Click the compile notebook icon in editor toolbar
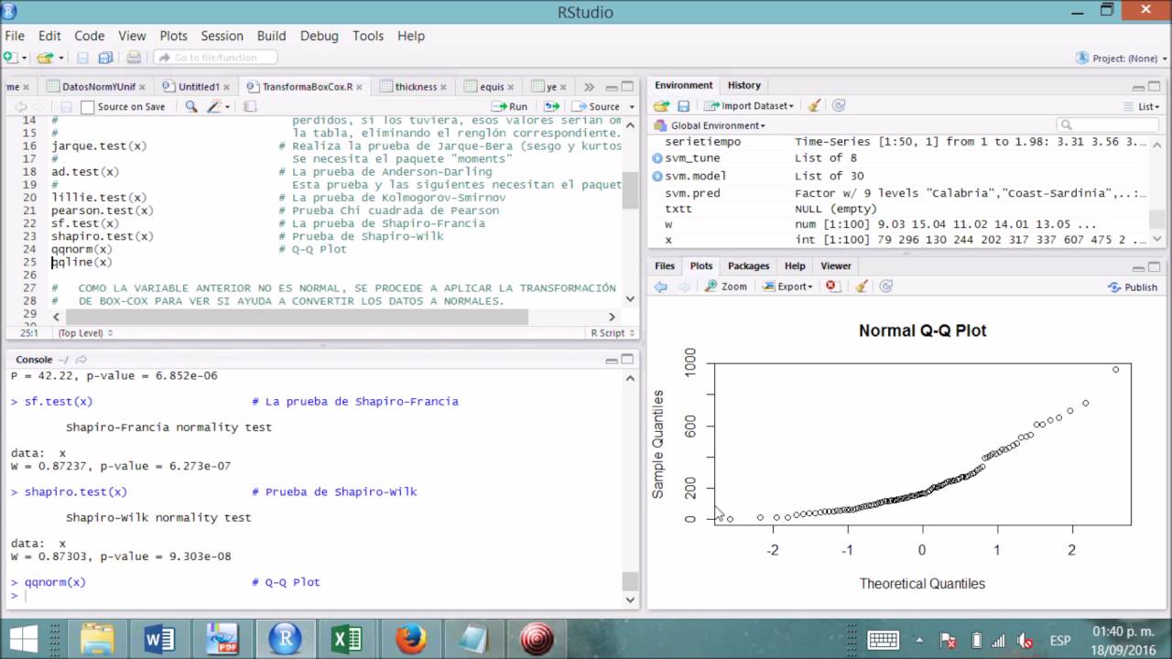This screenshot has width=1172, height=659. coord(250,106)
